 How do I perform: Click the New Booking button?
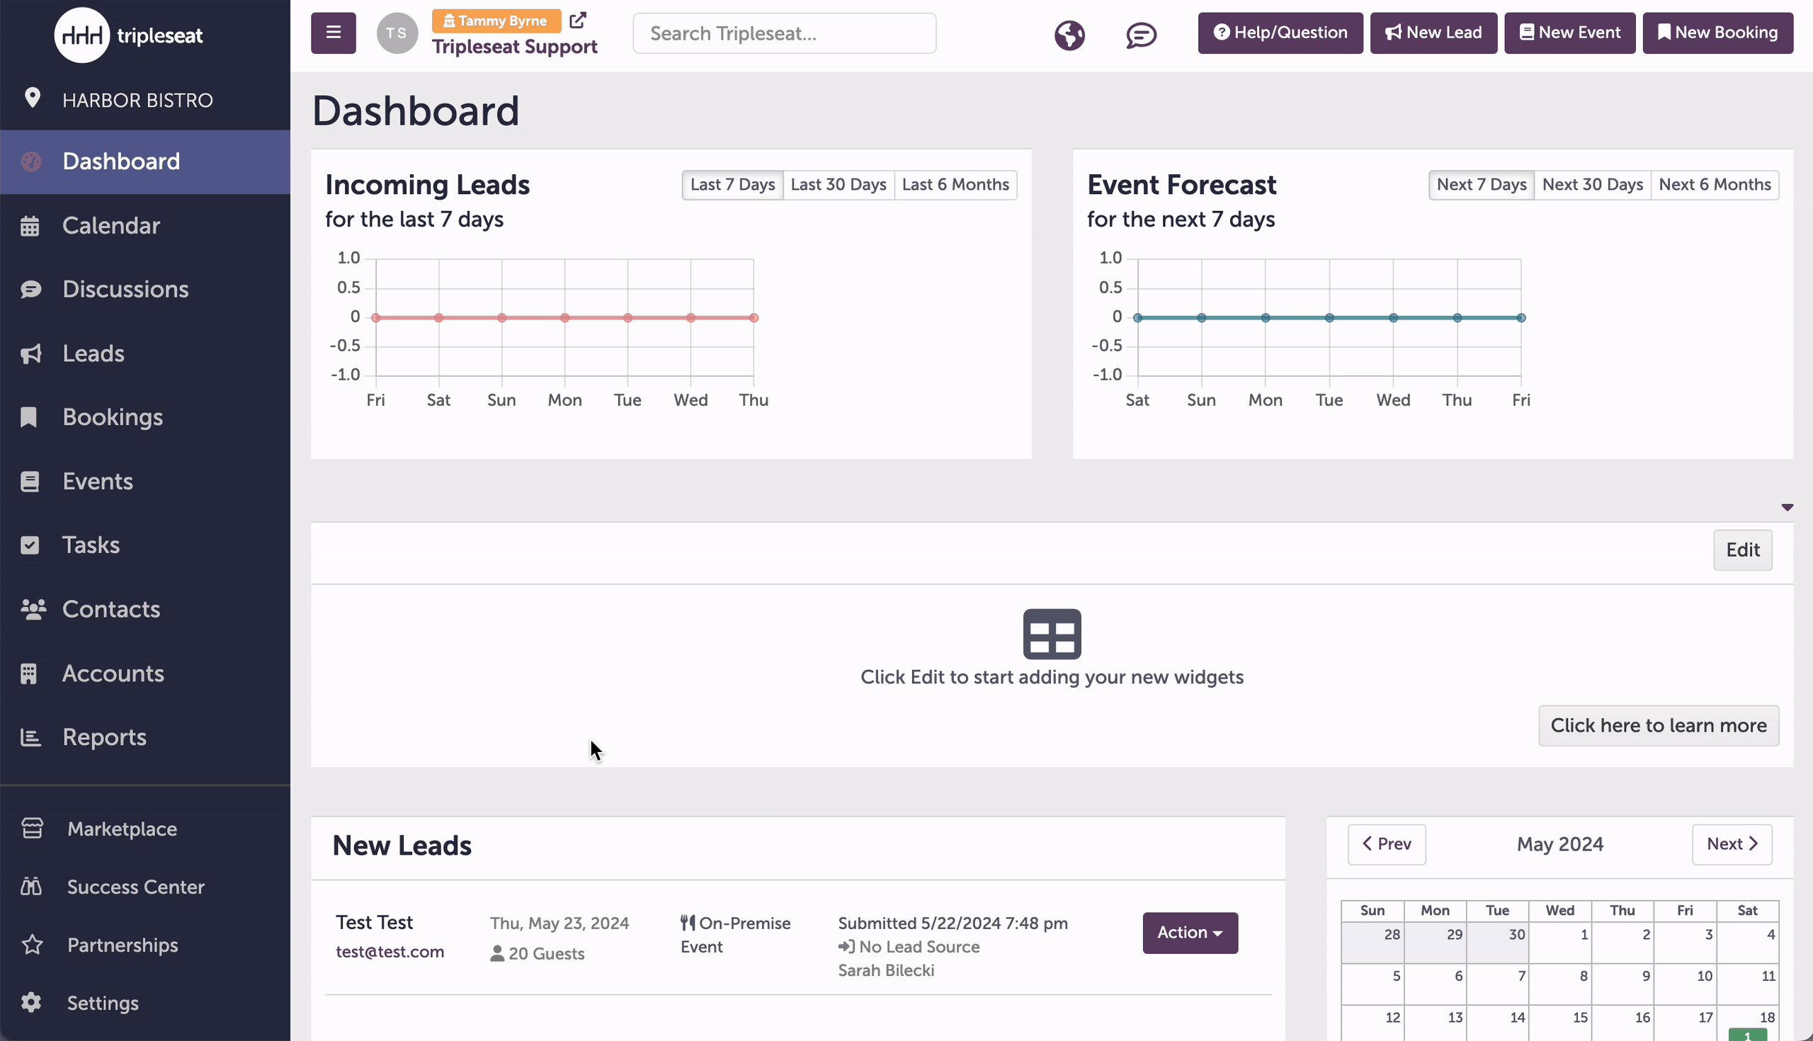1717,33
